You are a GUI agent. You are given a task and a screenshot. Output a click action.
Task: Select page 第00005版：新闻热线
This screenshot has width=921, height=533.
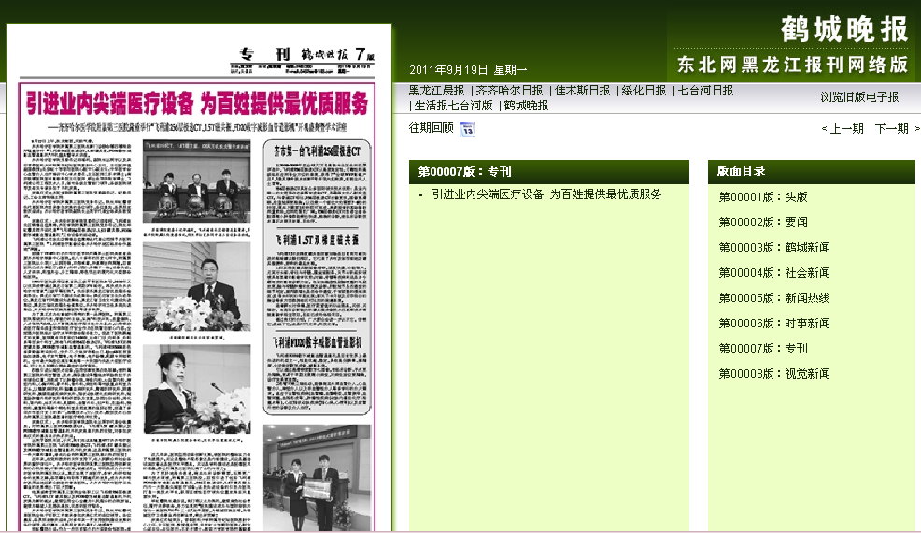(x=774, y=298)
